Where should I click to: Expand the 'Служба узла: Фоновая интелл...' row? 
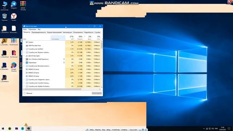(x=24, y=66)
